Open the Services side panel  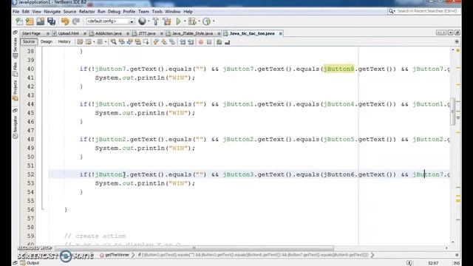pyautogui.click(x=15, y=47)
